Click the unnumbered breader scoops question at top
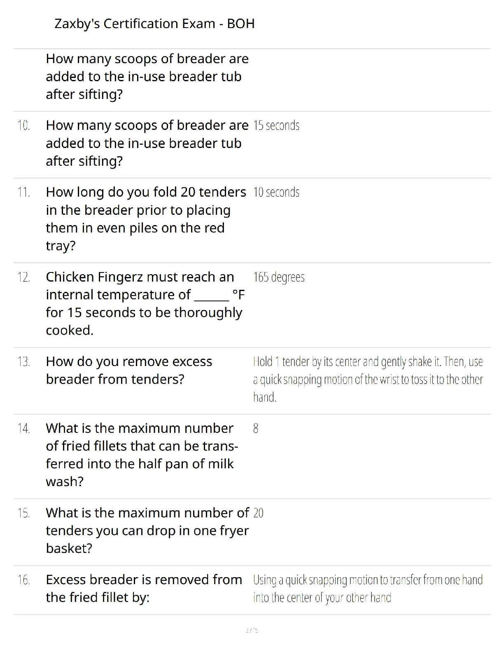Image resolution: width=504 pixels, height=653 pixels. (147, 76)
